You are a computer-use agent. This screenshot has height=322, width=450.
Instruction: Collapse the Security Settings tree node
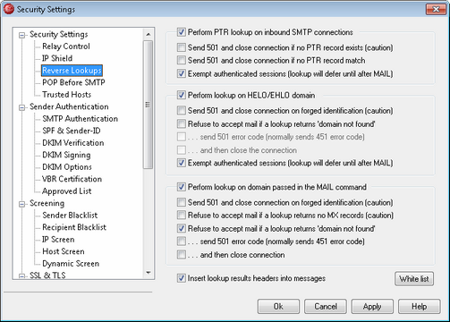[x=21, y=35]
